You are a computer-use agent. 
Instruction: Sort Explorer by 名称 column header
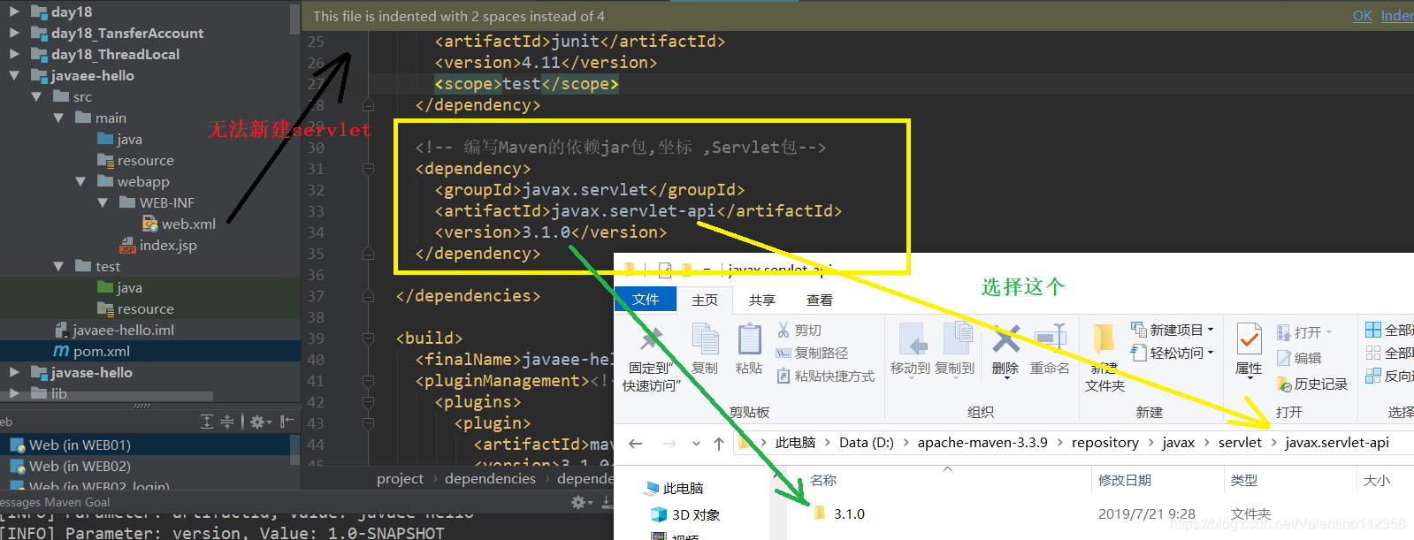[823, 480]
